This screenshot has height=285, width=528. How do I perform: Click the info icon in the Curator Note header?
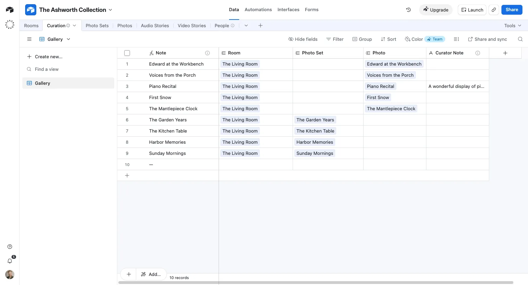(x=478, y=53)
